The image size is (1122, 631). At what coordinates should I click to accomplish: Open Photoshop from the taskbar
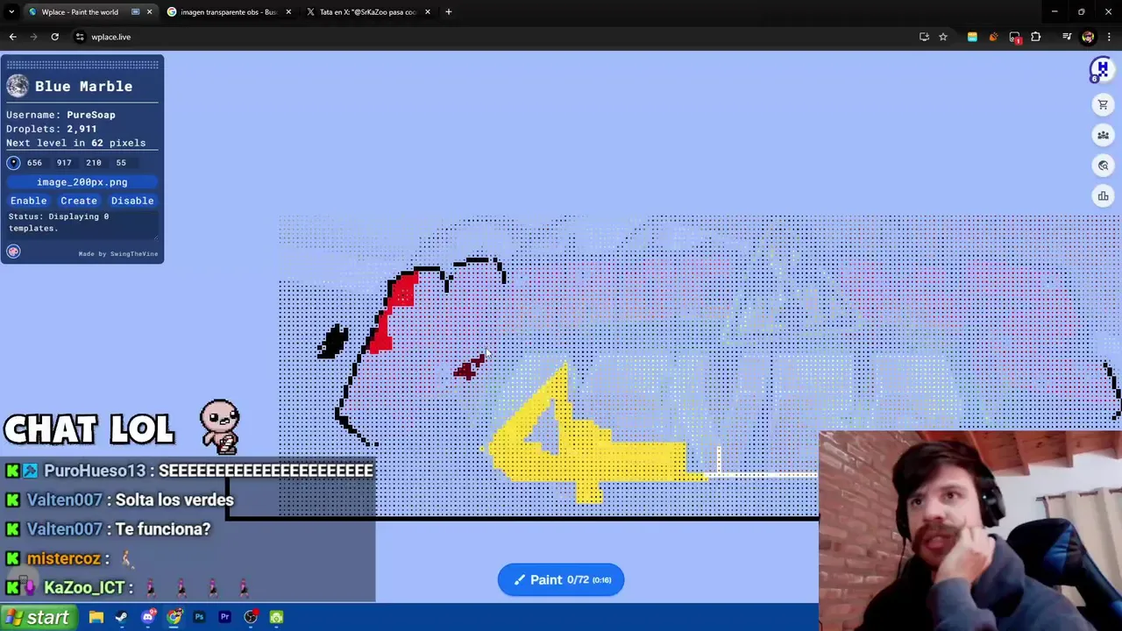click(x=199, y=617)
